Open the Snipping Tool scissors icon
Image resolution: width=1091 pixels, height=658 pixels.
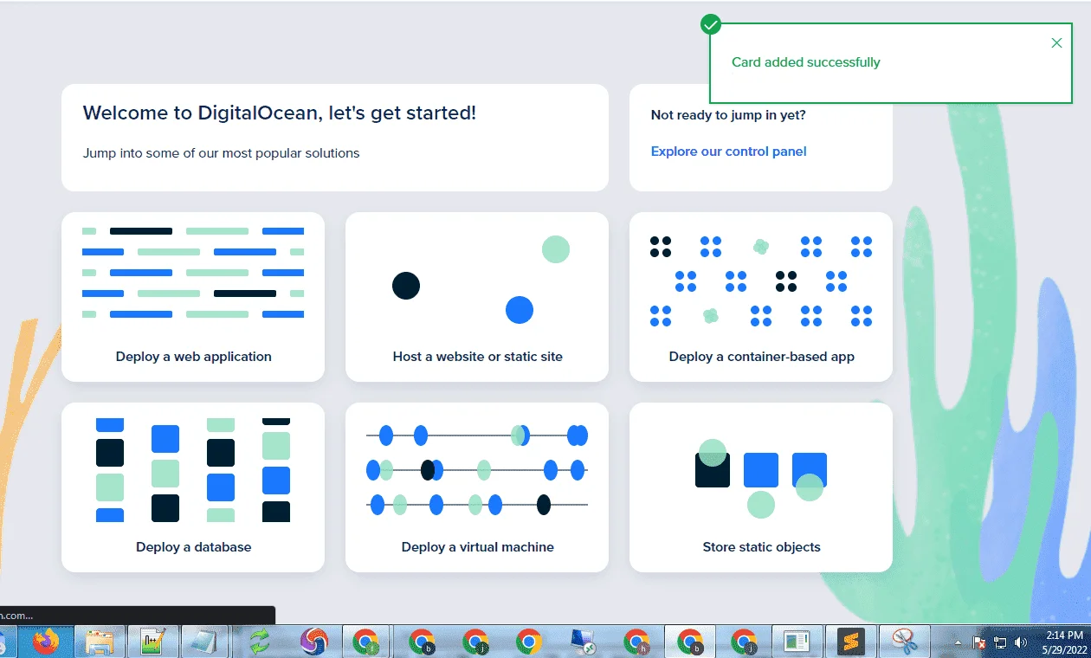click(905, 642)
